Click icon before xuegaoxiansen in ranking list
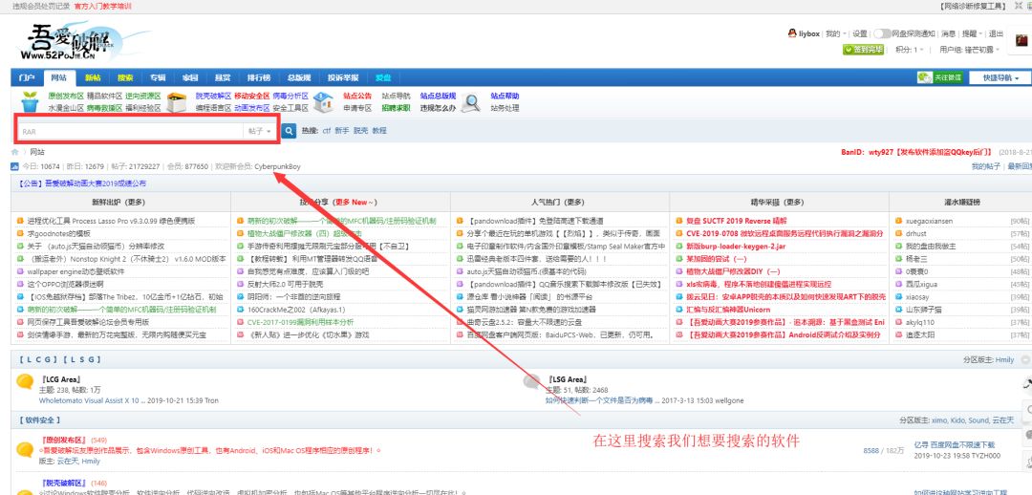Viewport: 1032px width, 495px height. point(899,221)
